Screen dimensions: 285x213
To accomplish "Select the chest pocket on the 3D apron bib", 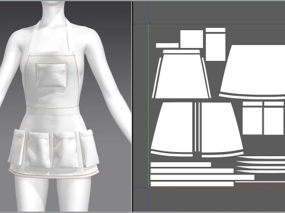I will [x=52, y=75].
